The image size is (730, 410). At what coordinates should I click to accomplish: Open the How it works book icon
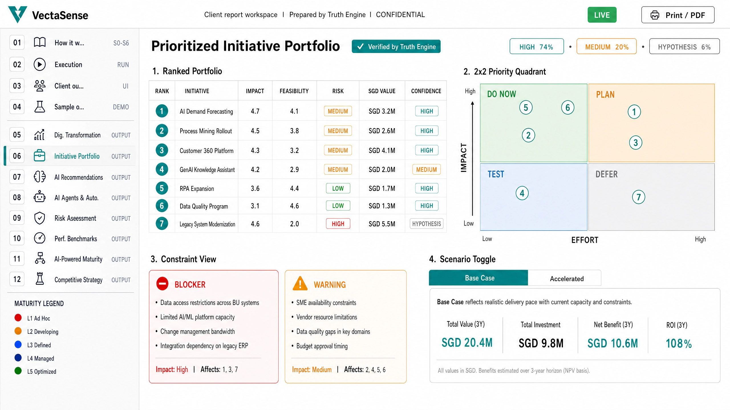click(40, 42)
